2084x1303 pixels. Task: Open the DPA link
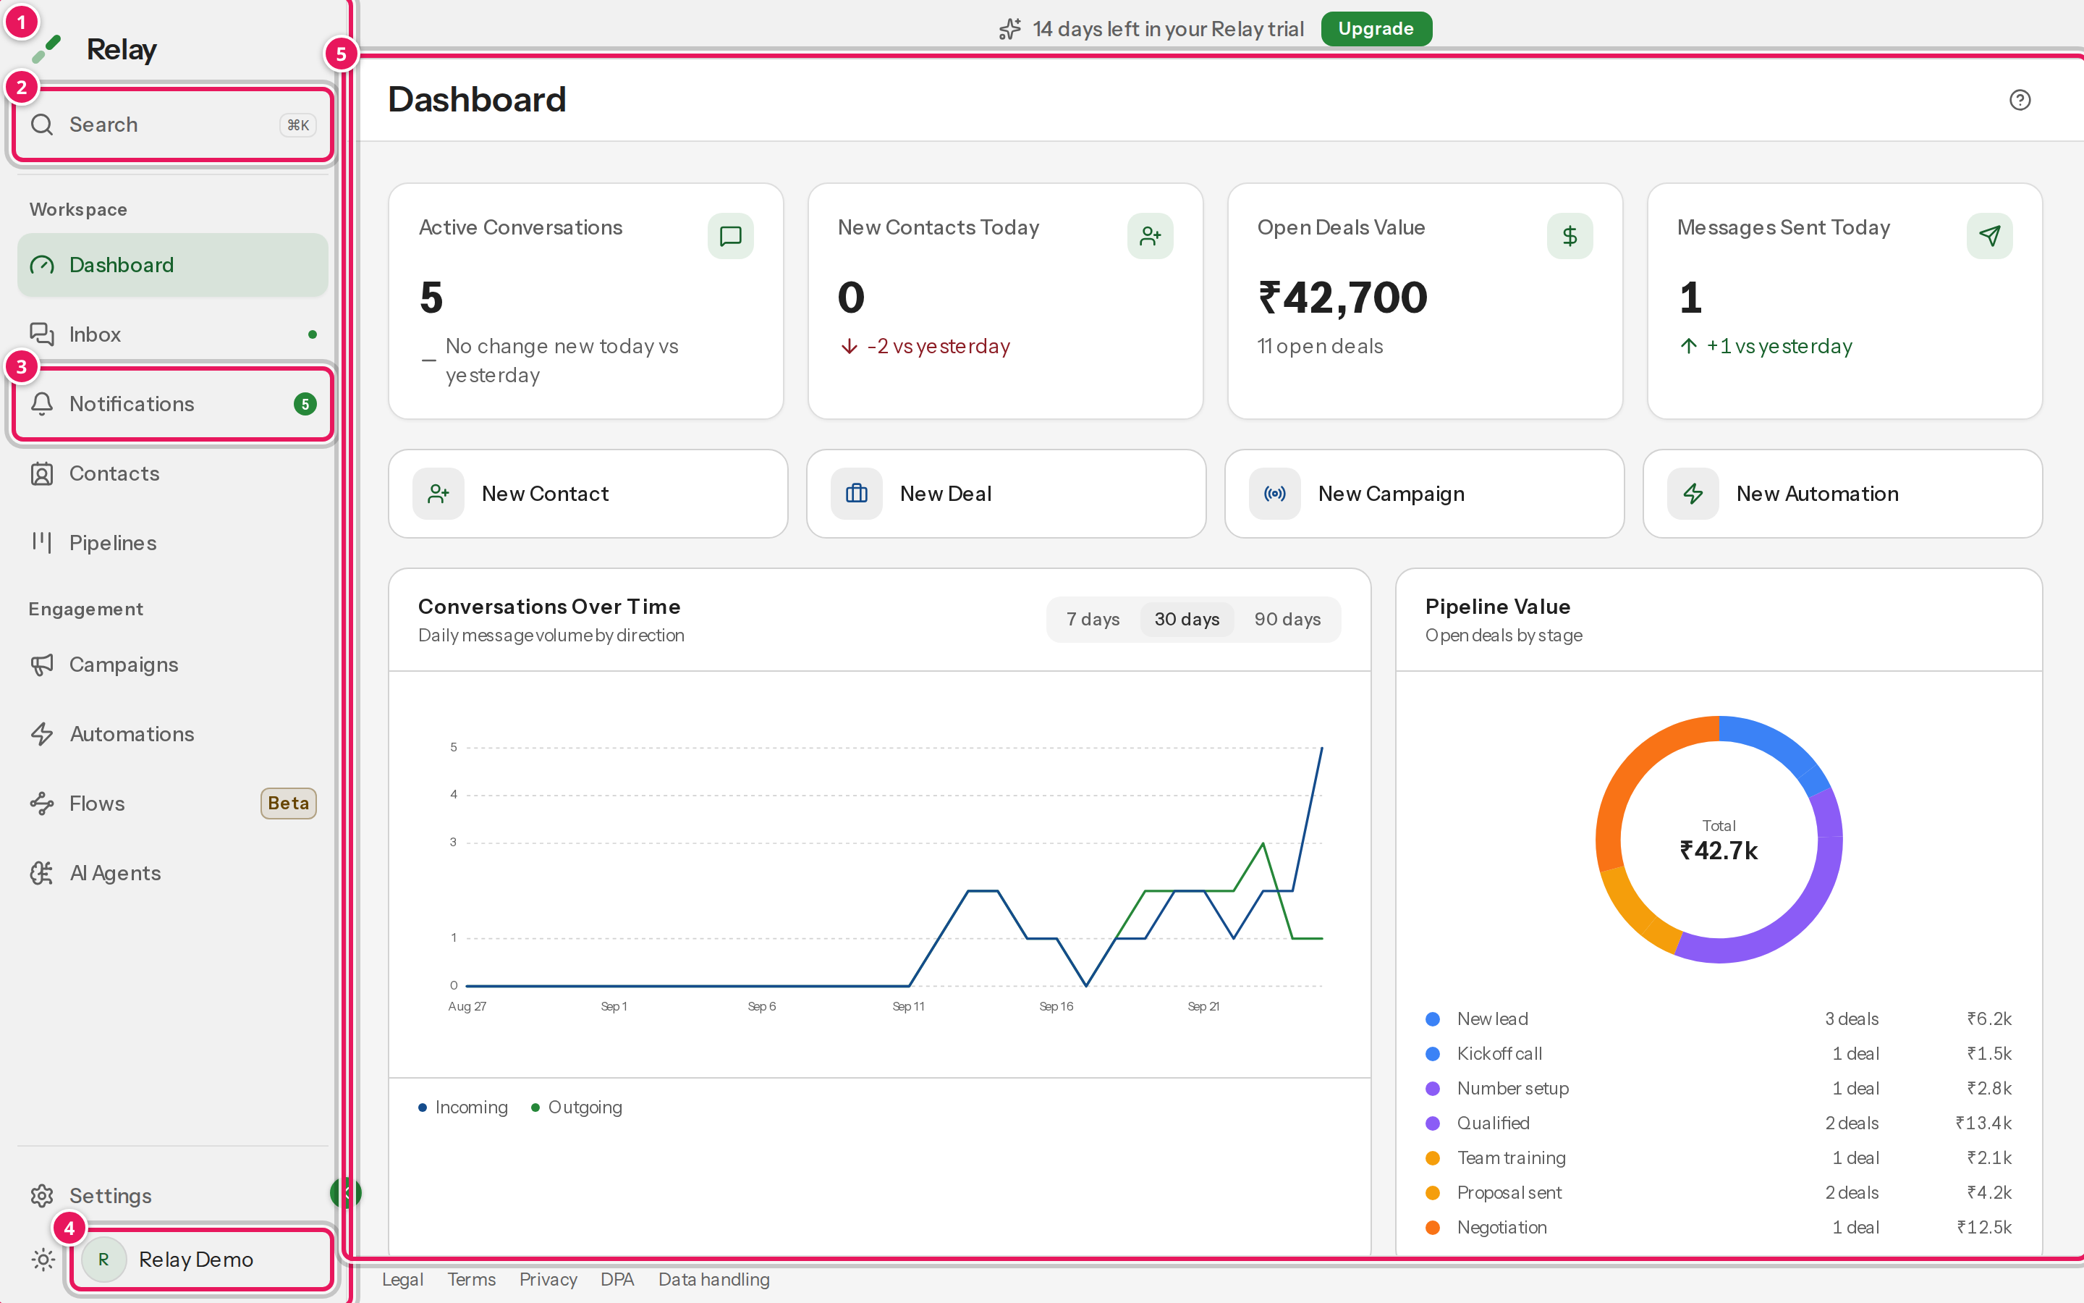pyautogui.click(x=617, y=1280)
